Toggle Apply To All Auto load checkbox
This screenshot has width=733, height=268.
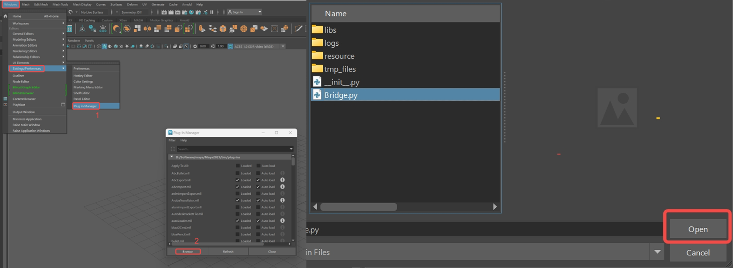coord(258,166)
